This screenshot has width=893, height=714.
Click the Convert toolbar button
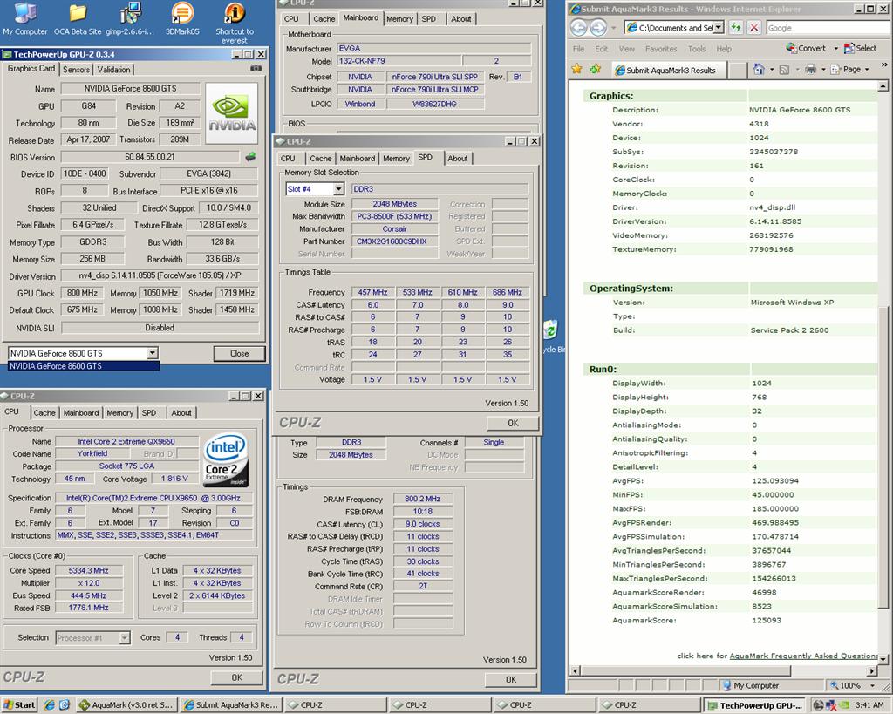coord(806,49)
